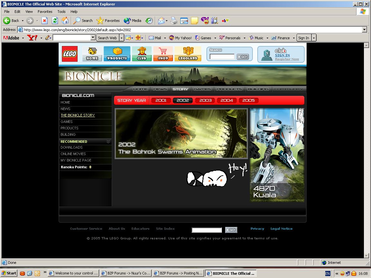371x278 pixels.
Task: Click the Windows Start button
Action: (9, 273)
